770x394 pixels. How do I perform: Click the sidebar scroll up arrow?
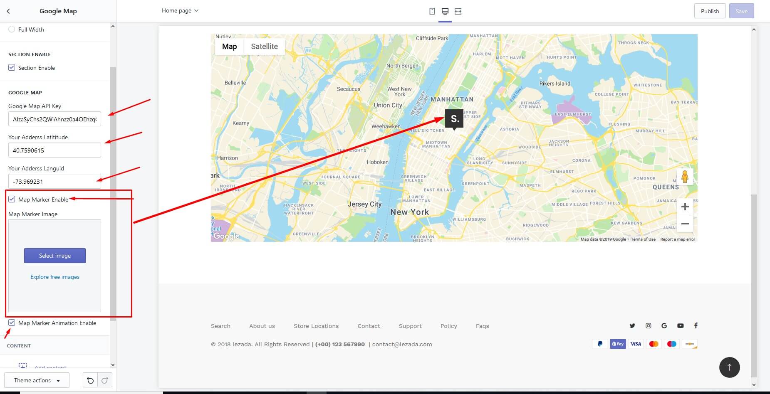[x=113, y=27]
